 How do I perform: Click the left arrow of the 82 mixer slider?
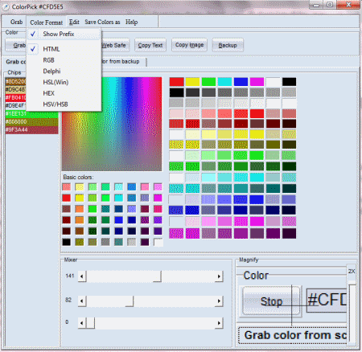(x=82, y=301)
